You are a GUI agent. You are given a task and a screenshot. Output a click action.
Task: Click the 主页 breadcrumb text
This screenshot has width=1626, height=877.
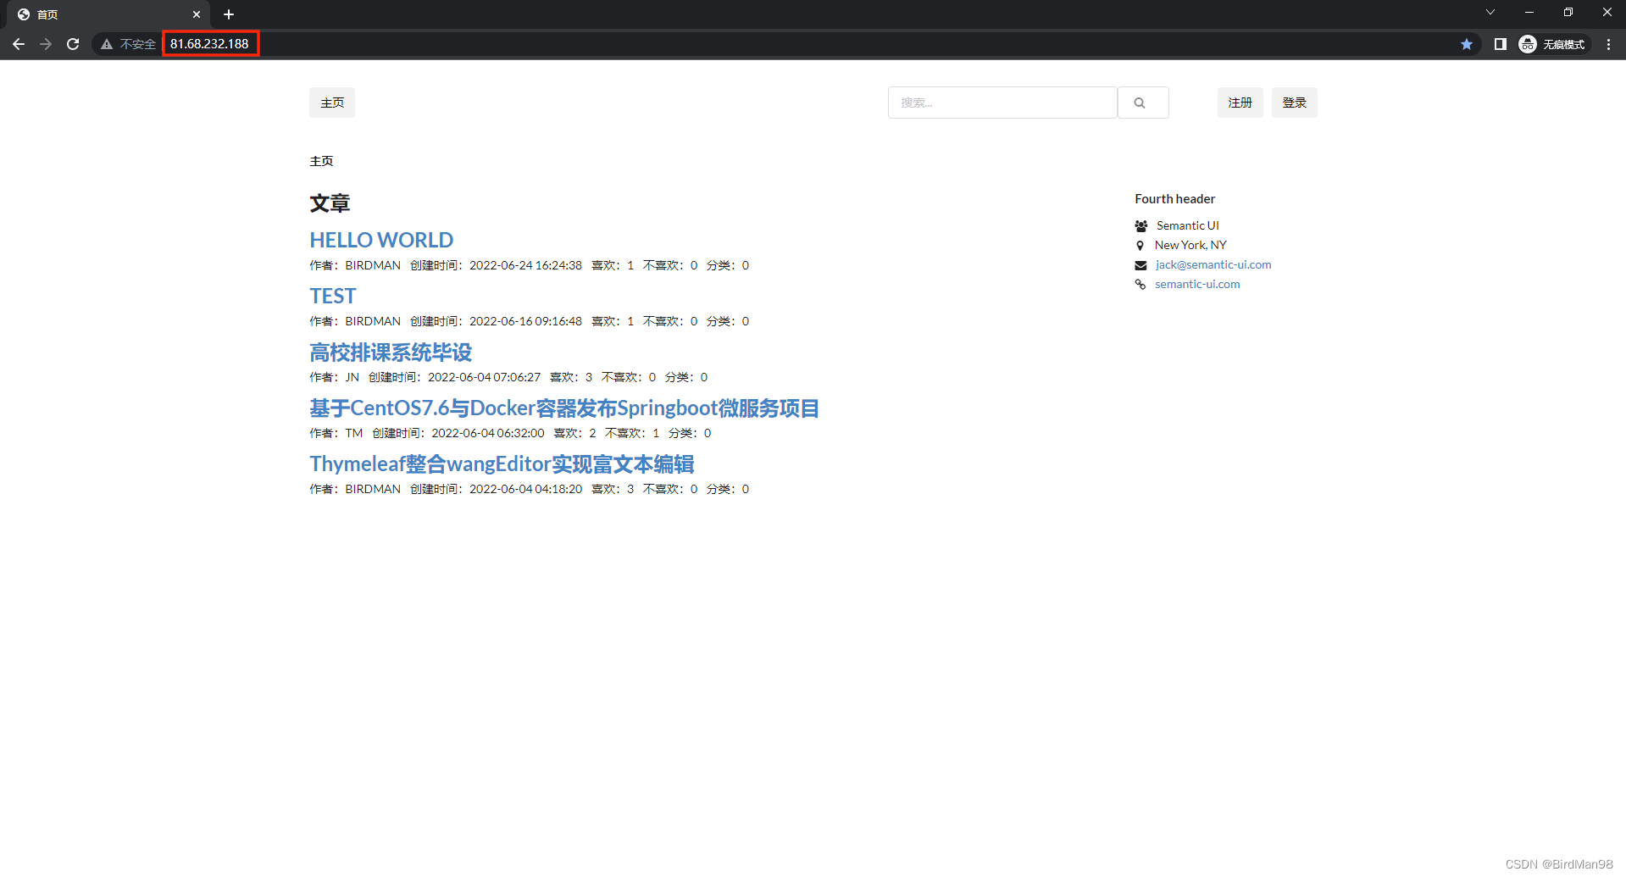tap(321, 161)
